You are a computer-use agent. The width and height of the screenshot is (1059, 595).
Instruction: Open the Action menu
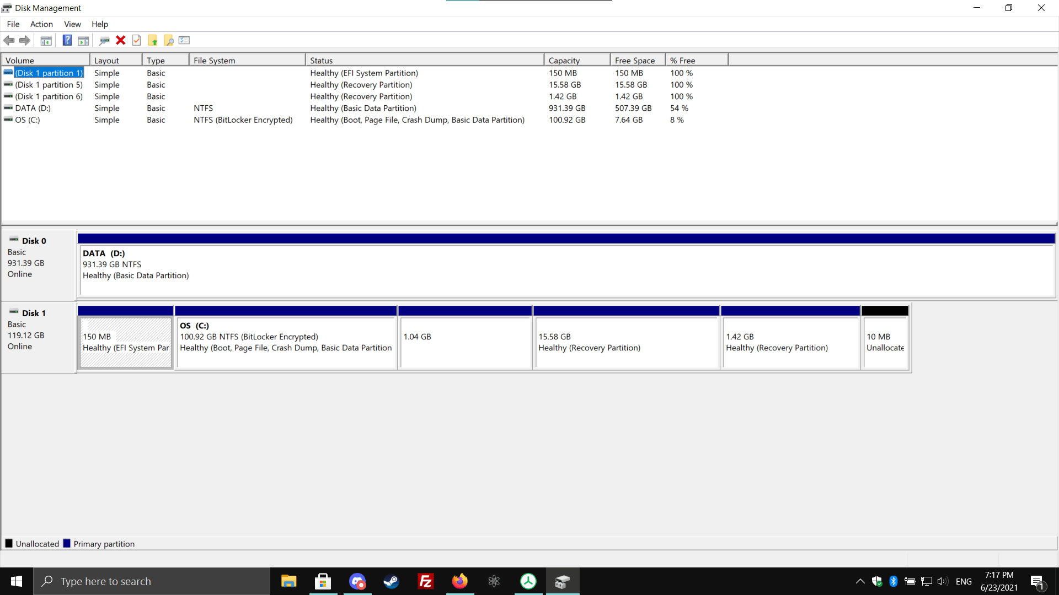click(41, 24)
